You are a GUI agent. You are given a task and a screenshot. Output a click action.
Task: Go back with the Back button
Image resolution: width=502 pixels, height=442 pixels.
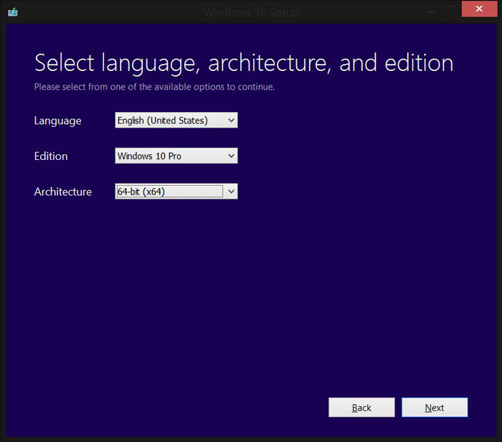tap(361, 408)
